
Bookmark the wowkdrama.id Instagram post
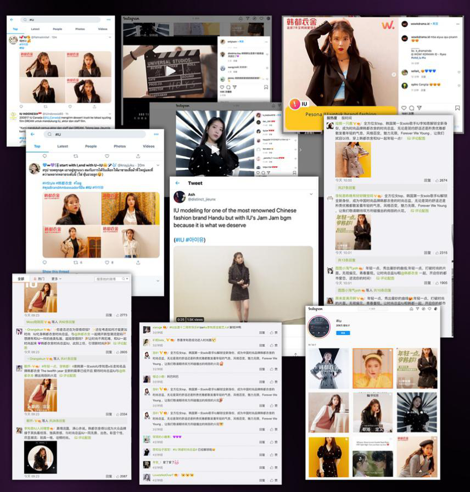tap(458, 108)
